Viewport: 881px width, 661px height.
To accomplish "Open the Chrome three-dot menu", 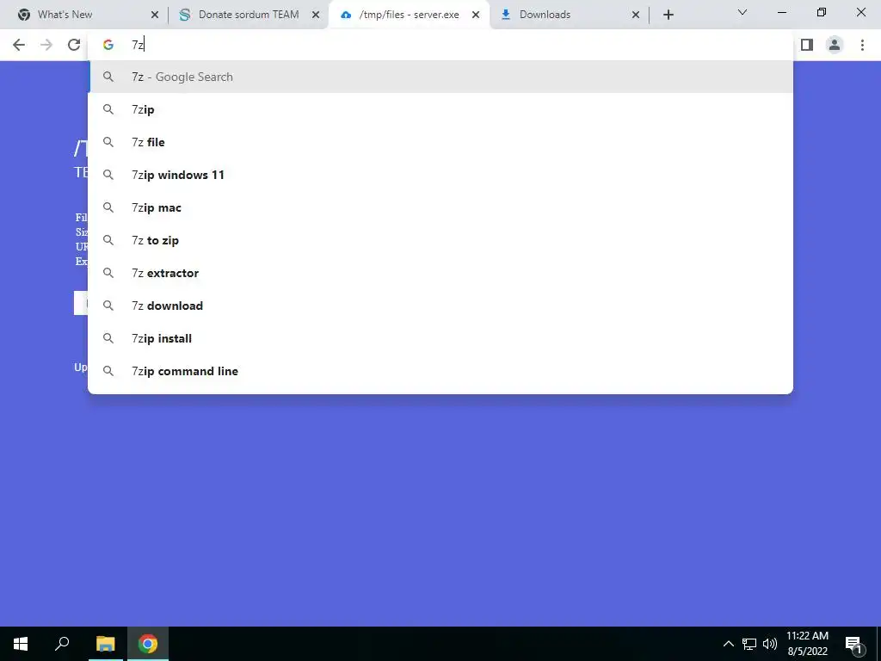I will [x=862, y=45].
